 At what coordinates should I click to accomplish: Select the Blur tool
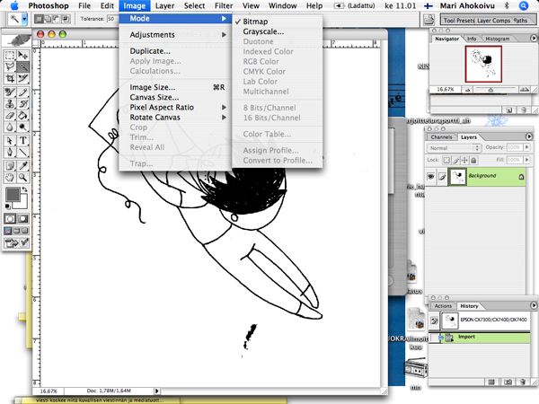coord(10,127)
